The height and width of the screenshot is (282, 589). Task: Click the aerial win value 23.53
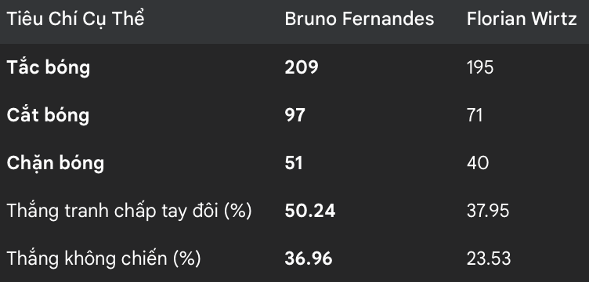coord(489,258)
